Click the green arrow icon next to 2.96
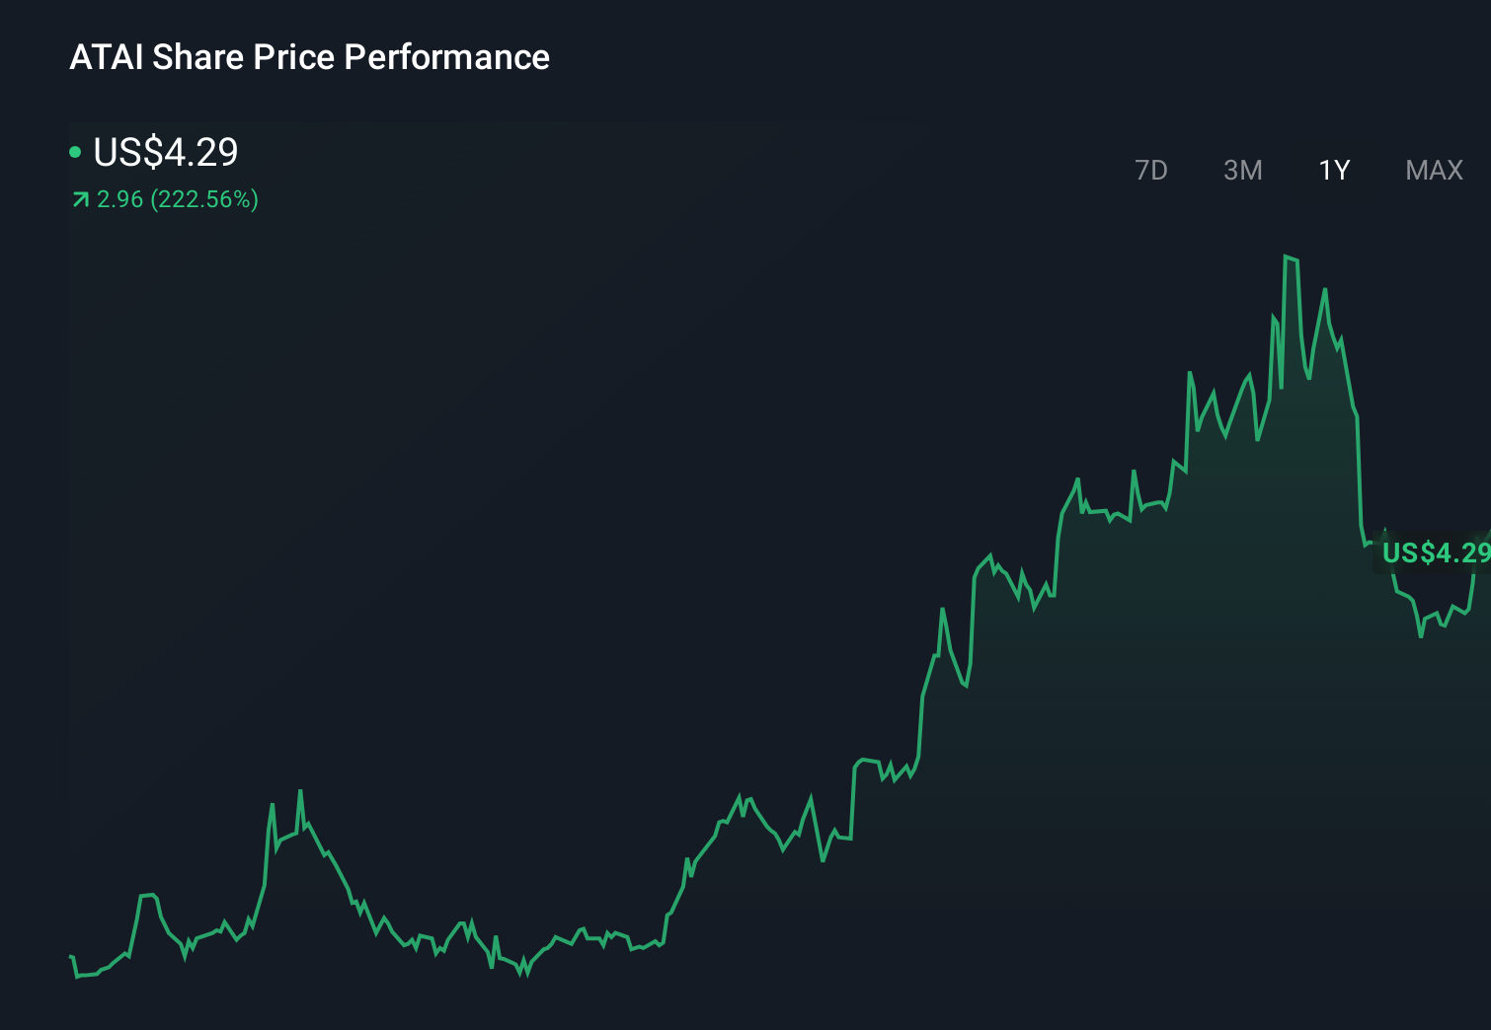The height and width of the screenshot is (1030, 1491). click(80, 199)
